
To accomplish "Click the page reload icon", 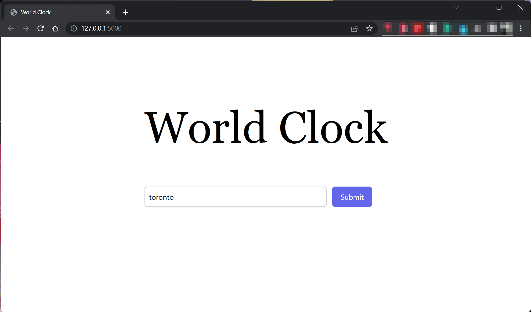I will tap(41, 29).
